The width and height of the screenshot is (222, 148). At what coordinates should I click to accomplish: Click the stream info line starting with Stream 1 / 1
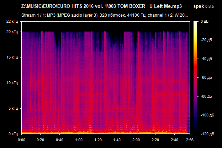point(105,15)
